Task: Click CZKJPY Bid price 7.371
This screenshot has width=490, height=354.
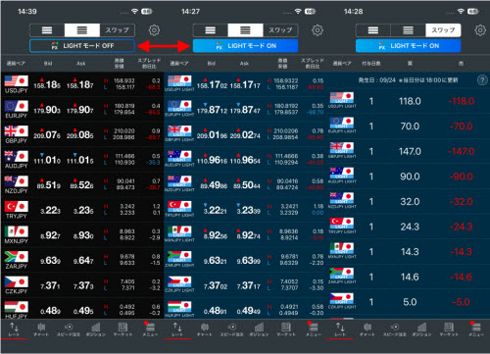Action: pyautogui.click(x=50, y=285)
